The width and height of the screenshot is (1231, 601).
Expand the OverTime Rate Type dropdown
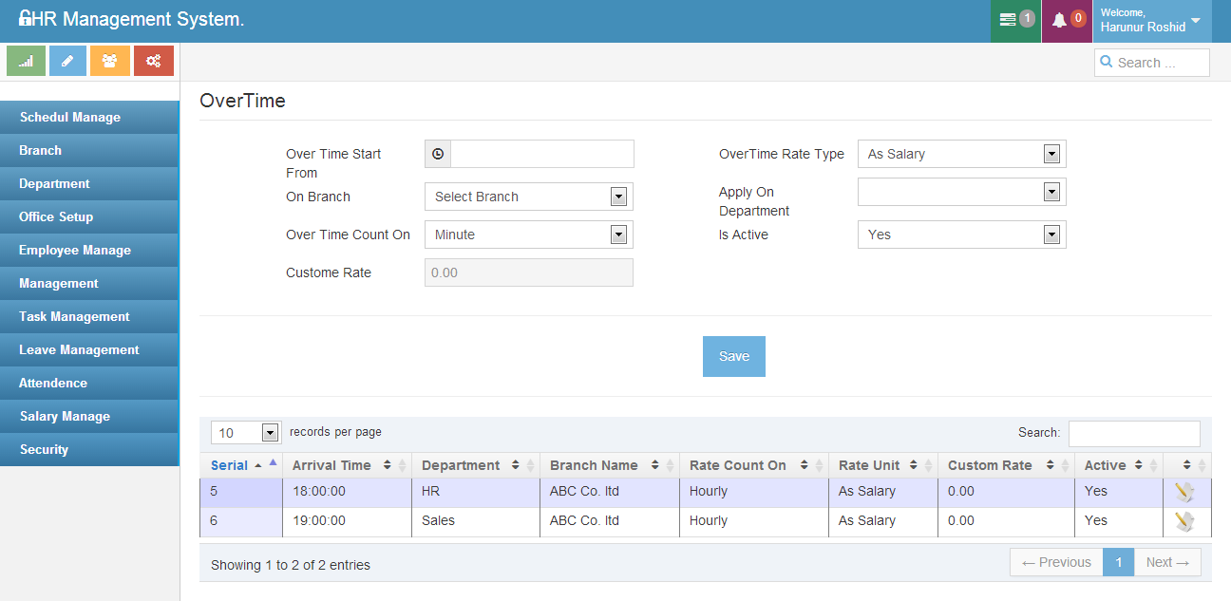pyautogui.click(x=961, y=154)
